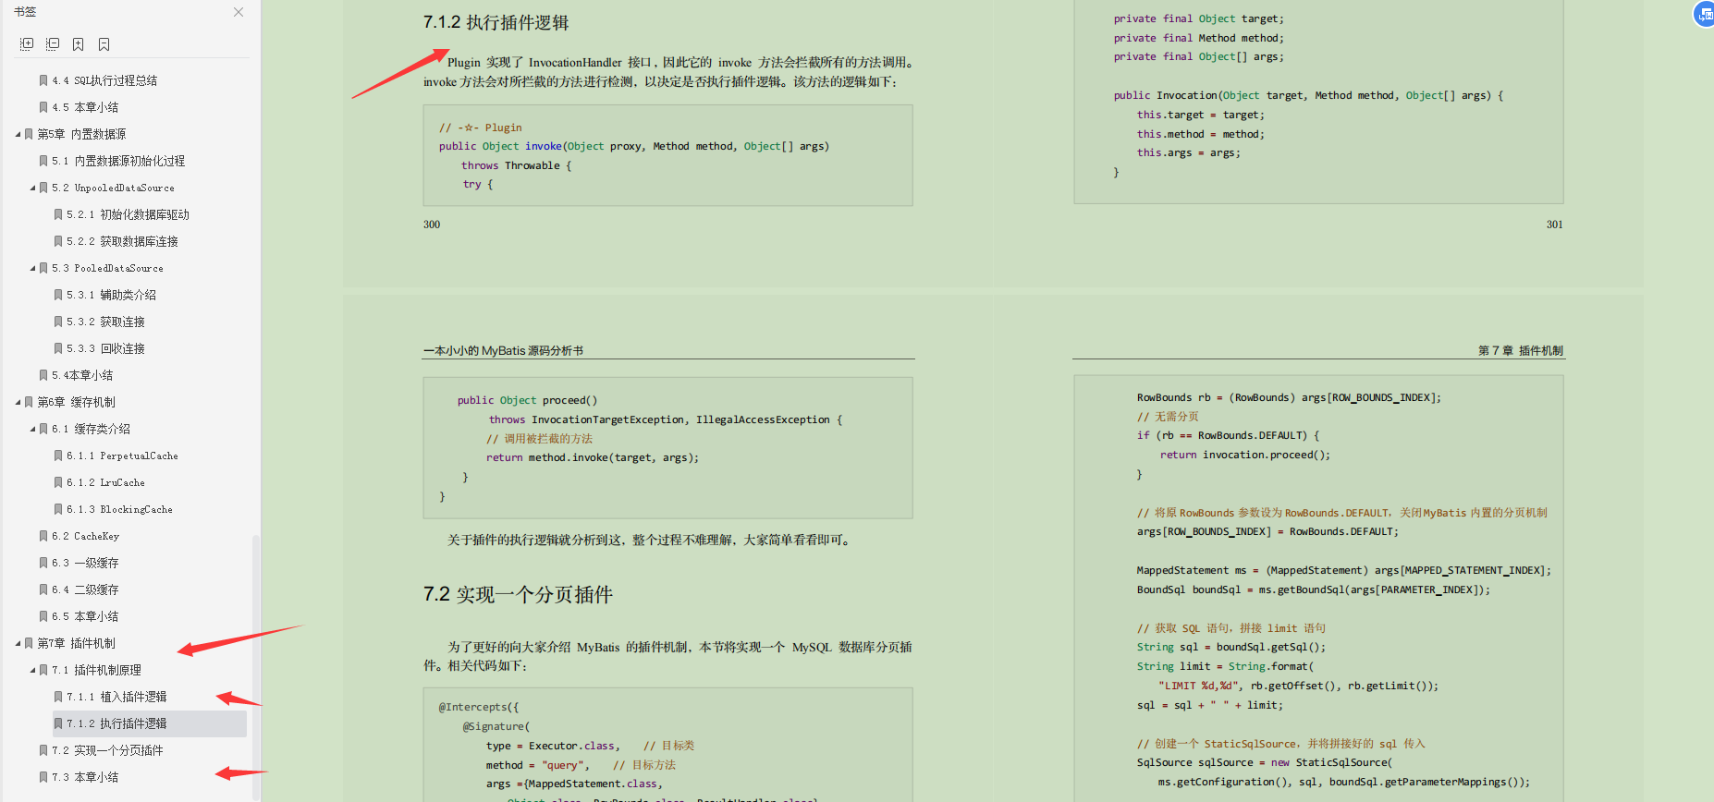Viewport: 1714px width, 802px height.
Task: Go to bookmark 5.3.3 回收连接
Action: [x=105, y=348]
